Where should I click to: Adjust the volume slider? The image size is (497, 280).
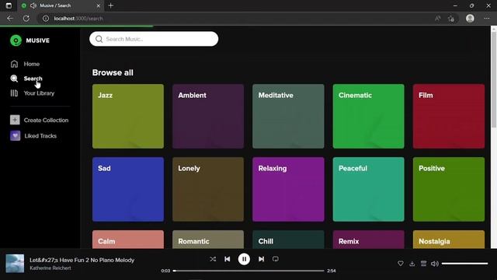pos(464,264)
